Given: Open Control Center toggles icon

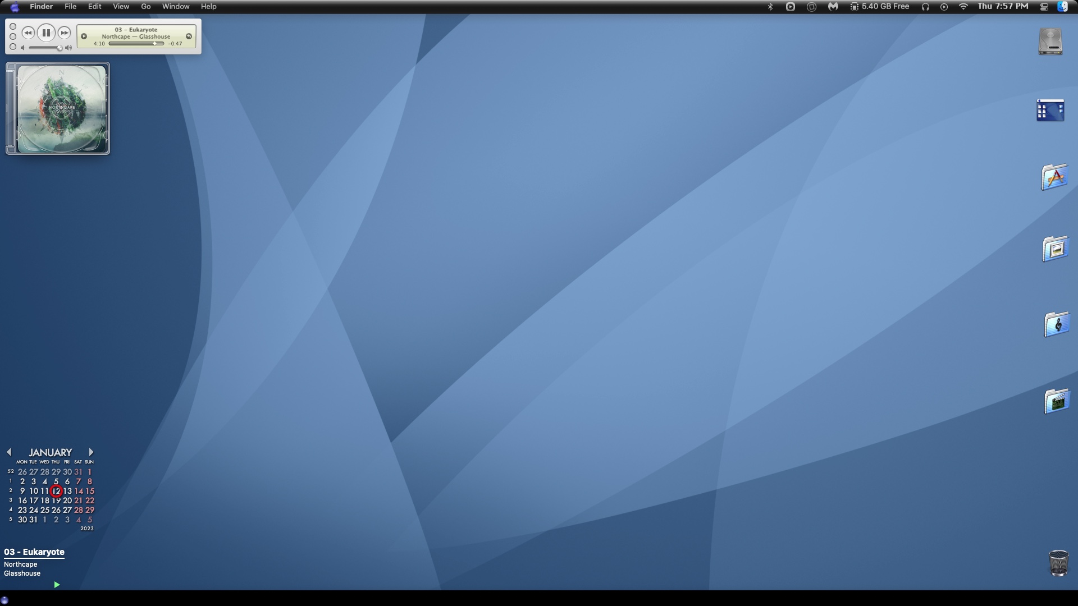Looking at the screenshot, I should 1044,7.
